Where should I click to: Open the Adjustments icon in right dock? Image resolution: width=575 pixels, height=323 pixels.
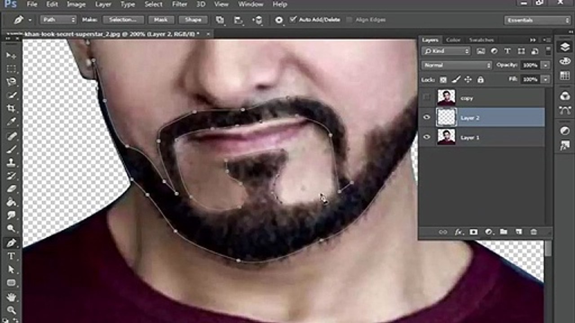(565, 131)
